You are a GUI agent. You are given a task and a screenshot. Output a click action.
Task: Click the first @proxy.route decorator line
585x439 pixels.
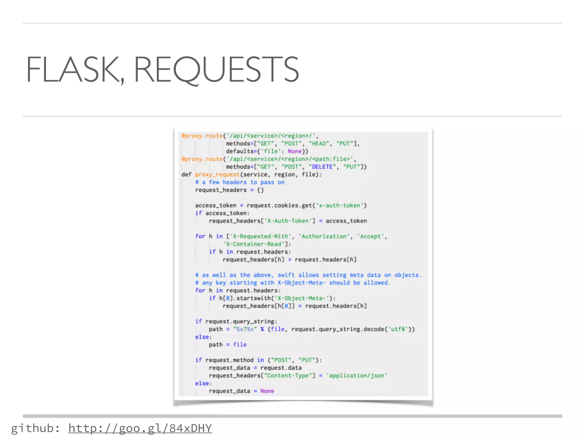250,136
